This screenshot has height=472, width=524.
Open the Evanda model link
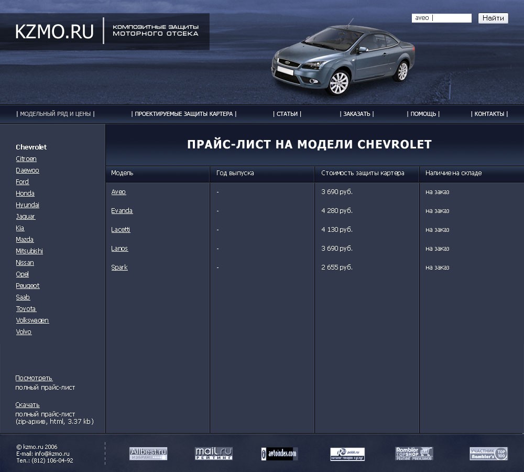[122, 211]
